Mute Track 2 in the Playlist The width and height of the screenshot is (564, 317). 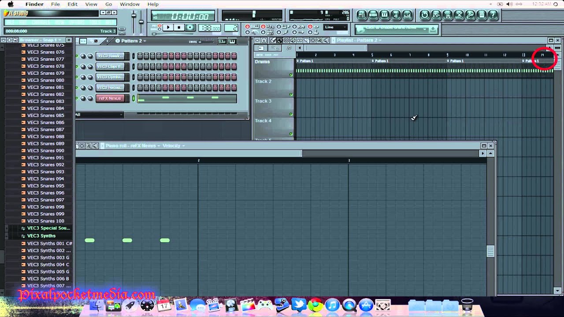pyautogui.click(x=291, y=94)
